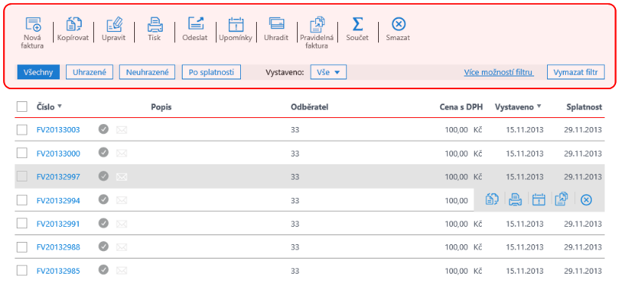Sort by the Číslo column arrow
Screen dimensions: 619x285
60,107
